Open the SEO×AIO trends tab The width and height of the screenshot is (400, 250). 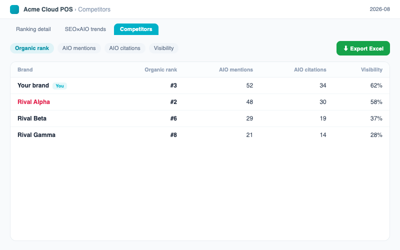85,29
